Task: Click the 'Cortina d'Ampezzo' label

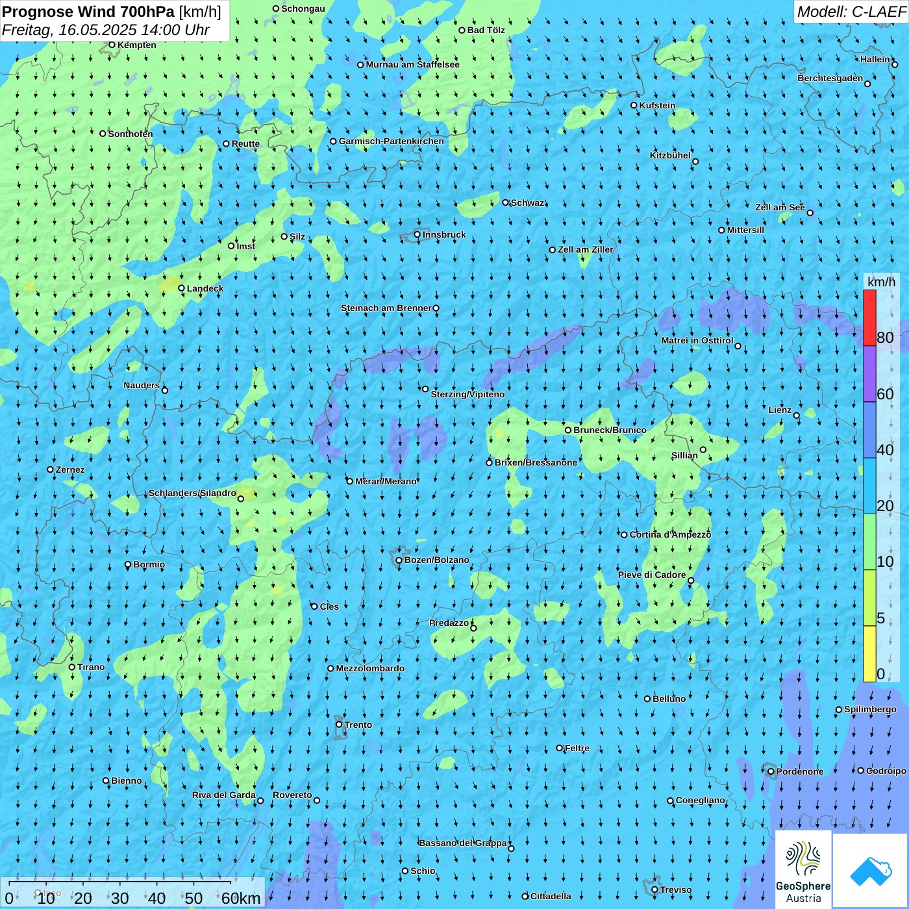Action: coord(670,534)
